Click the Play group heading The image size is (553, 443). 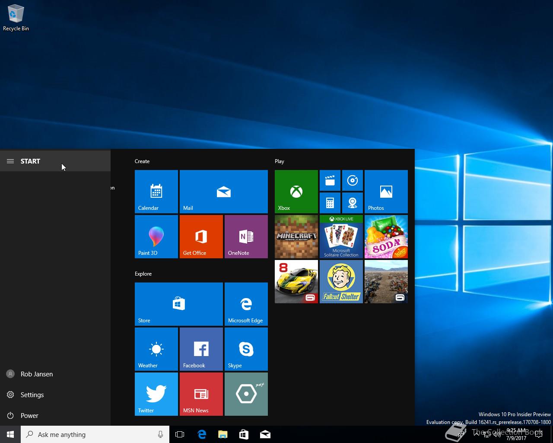[280, 161]
